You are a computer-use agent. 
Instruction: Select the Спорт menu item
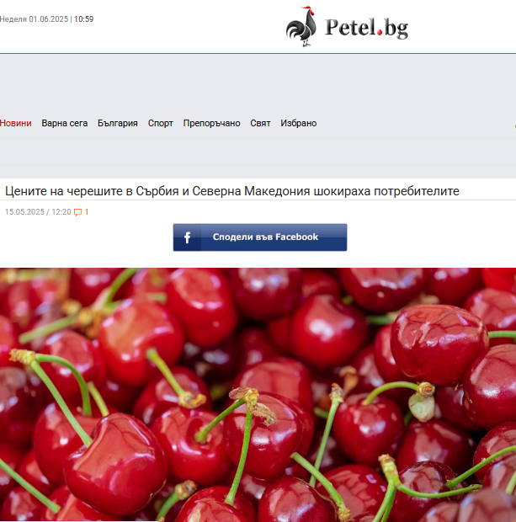161,123
